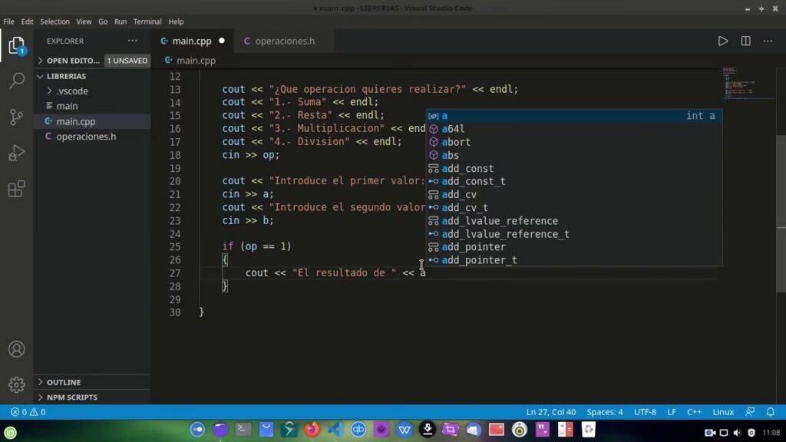The height and width of the screenshot is (442, 786).
Task: Open the Extensions view
Action: pyautogui.click(x=16, y=189)
